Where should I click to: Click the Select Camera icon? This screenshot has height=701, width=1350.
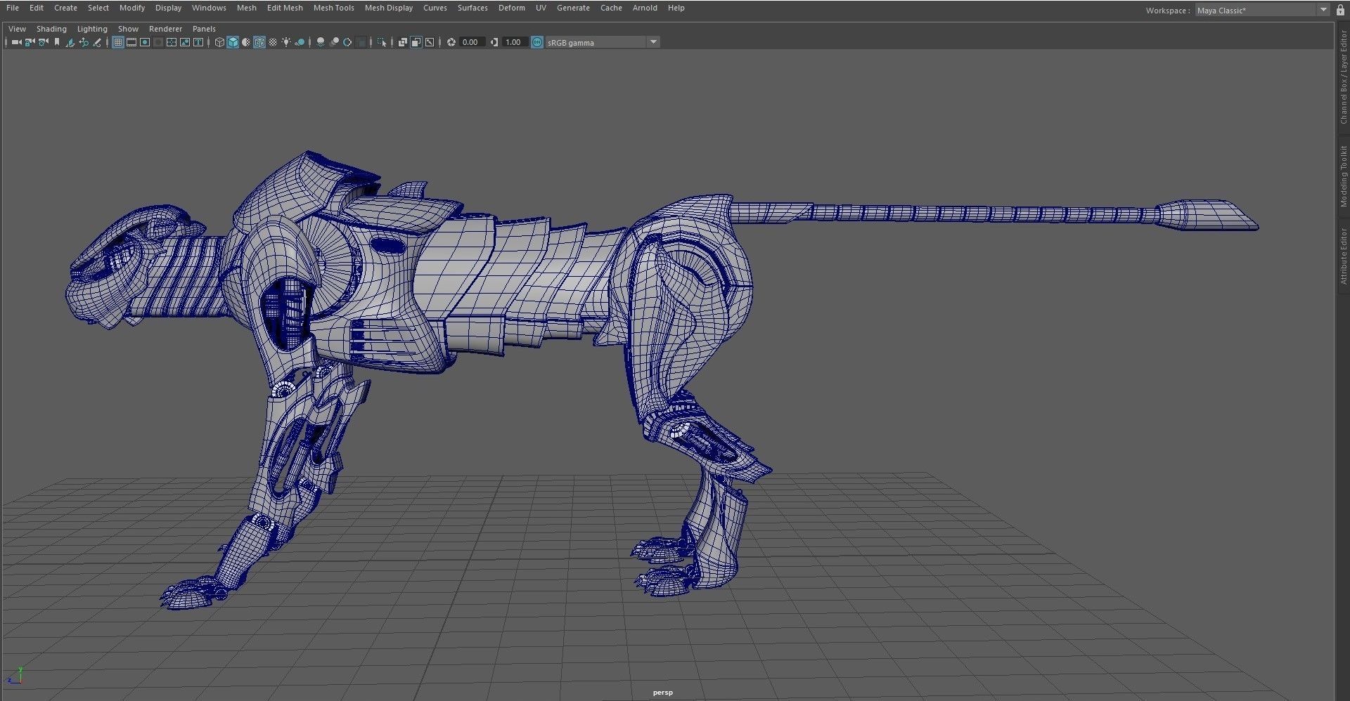point(16,42)
